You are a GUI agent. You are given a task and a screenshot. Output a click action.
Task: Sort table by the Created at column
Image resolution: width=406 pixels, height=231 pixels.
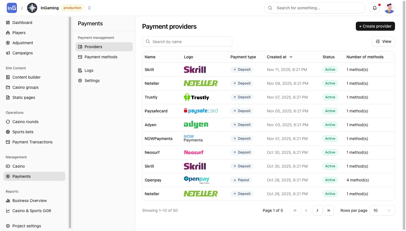(x=279, y=57)
